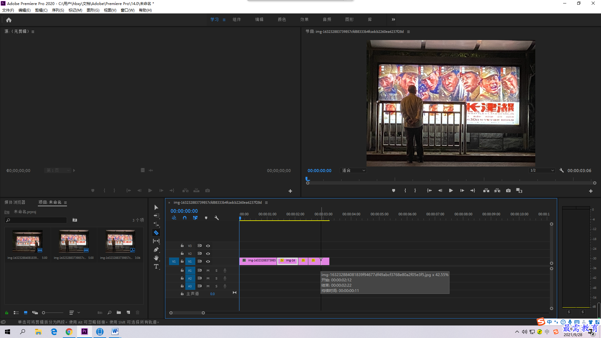Select the Slip tool

coord(156,241)
